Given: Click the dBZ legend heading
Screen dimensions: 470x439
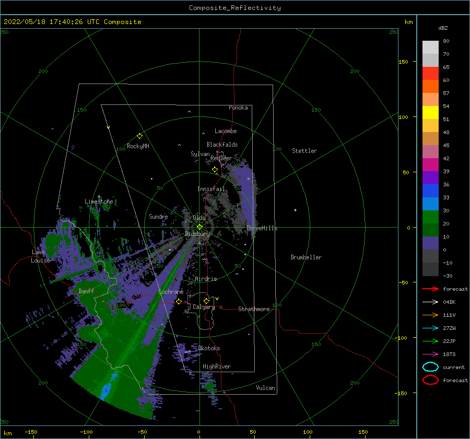Looking at the screenshot, I should point(443,28).
